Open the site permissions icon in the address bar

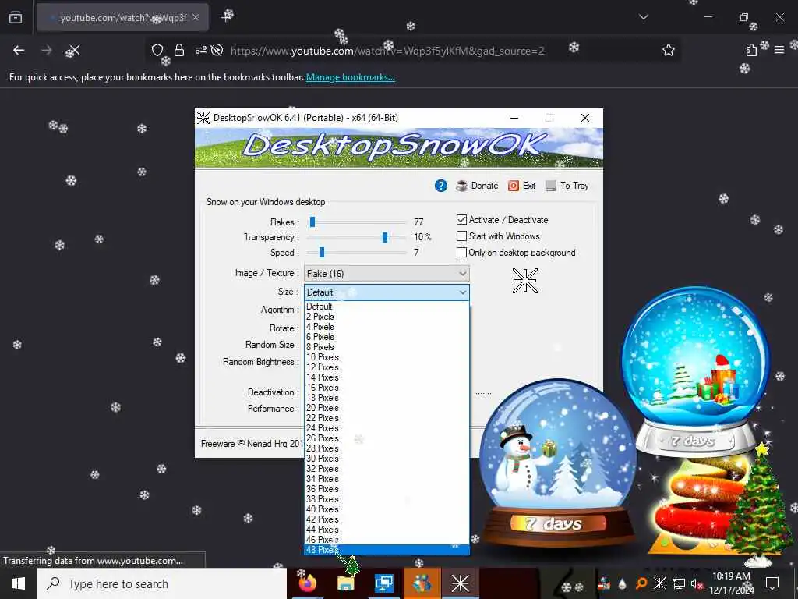(200, 50)
